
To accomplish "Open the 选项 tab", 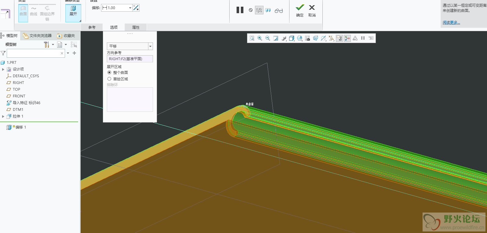I will [x=114, y=27].
